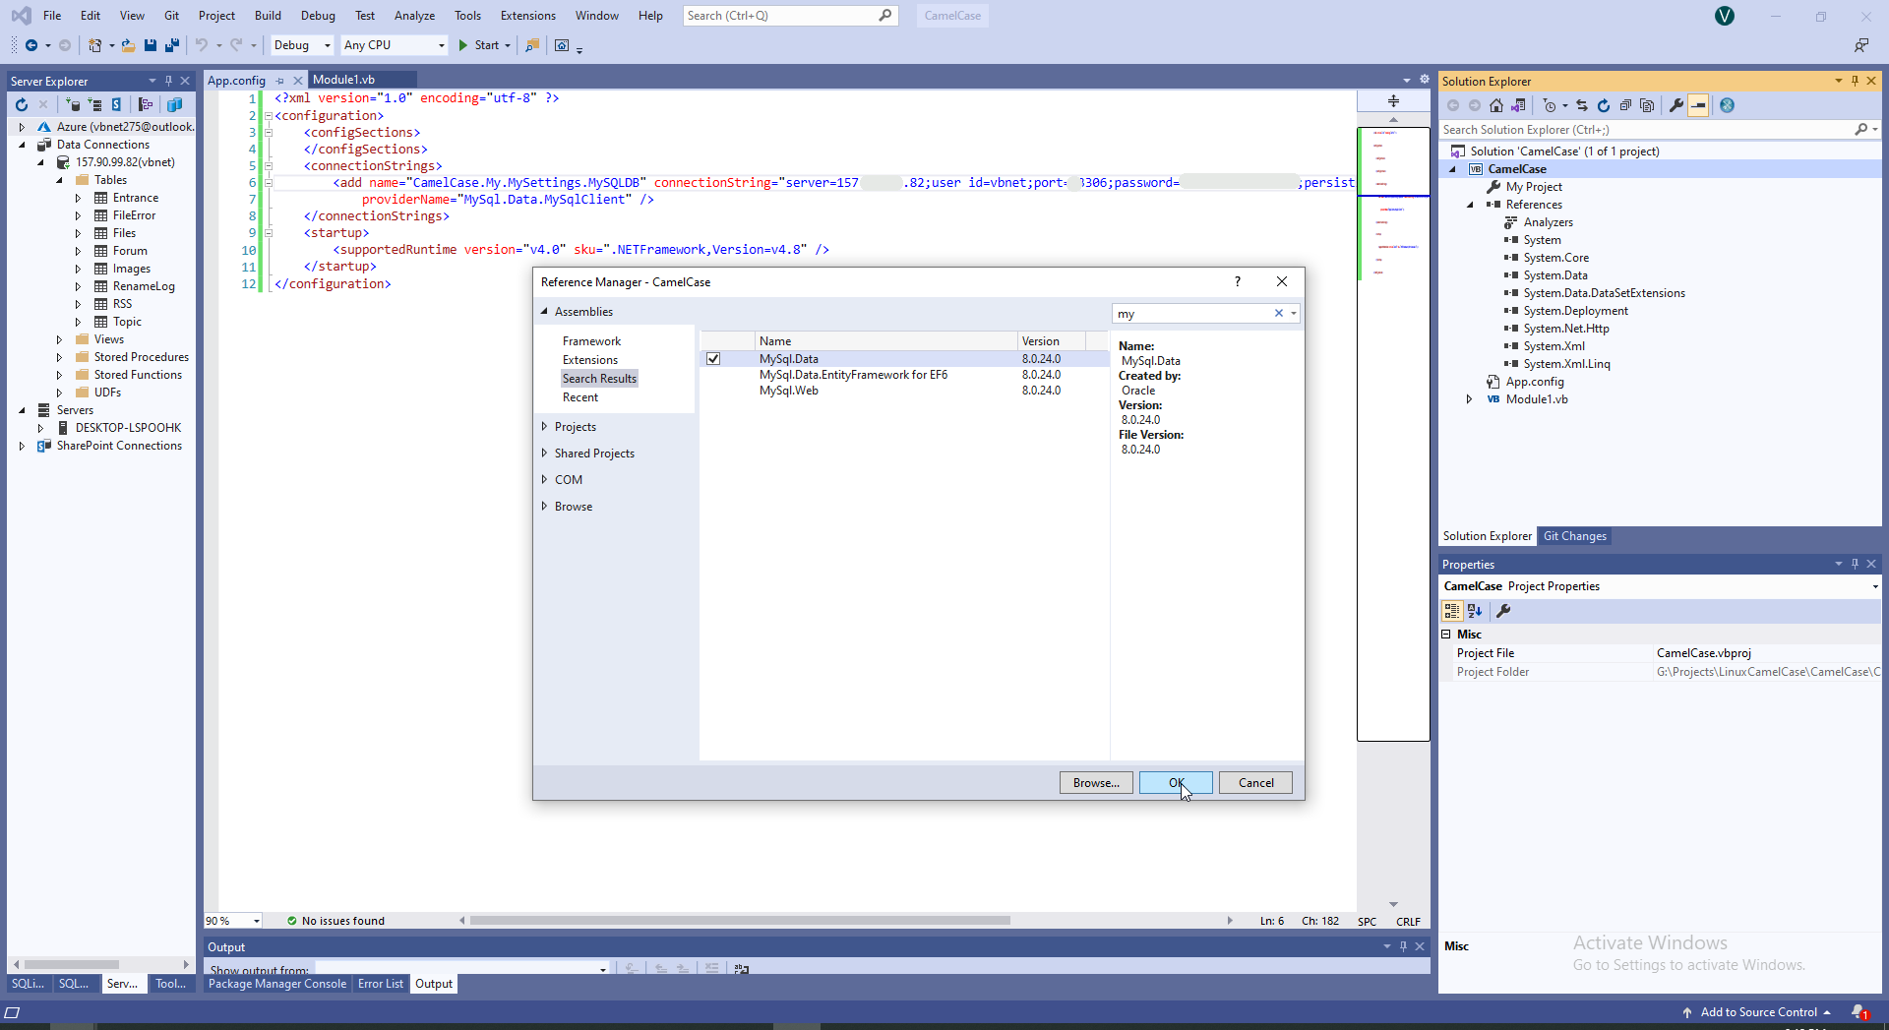Toggle auto-hide pin on Output panel
Screen dimensions: 1889x1030
pos(1403,946)
